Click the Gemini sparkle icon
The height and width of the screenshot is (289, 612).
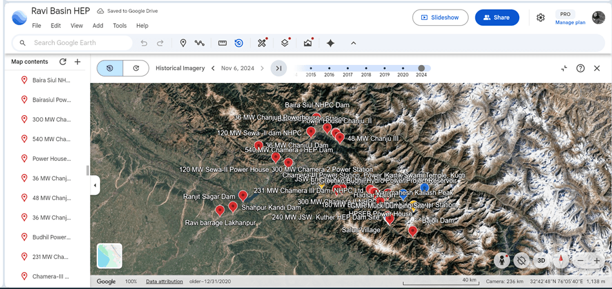330,43
